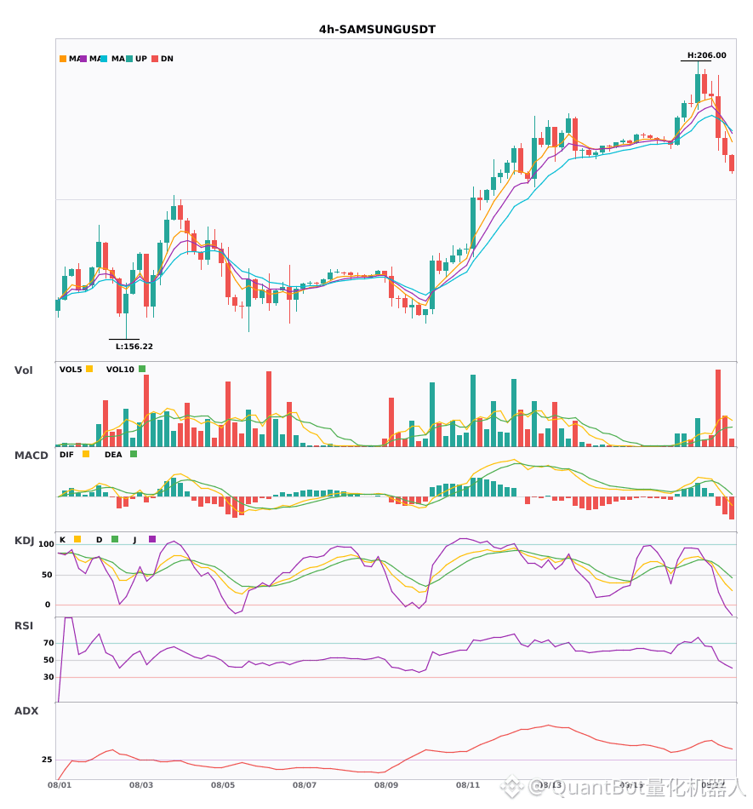Click the 08/03 date axis label
753x809 pixels.
pyautogui.click(x=141, y=785)
